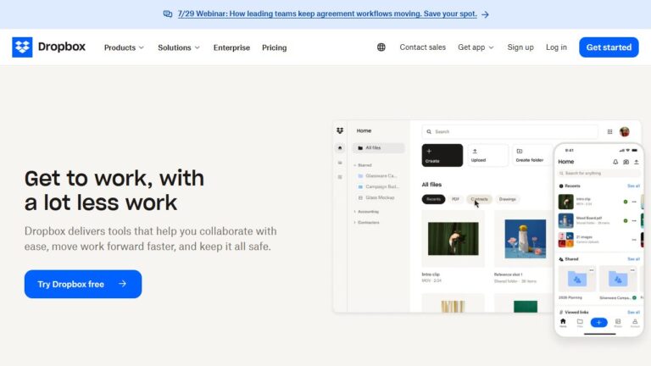Click the Dropbox icon in mockup sidebar
The height and width of the screenshot is (366, 651).
340,130
